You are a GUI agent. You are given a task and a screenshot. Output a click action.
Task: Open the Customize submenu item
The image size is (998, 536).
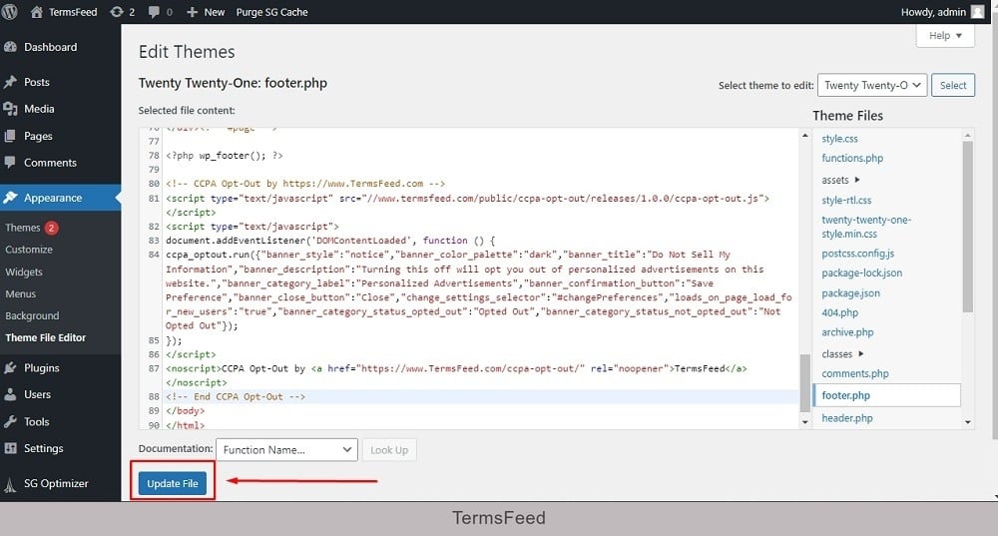[29, 250]
